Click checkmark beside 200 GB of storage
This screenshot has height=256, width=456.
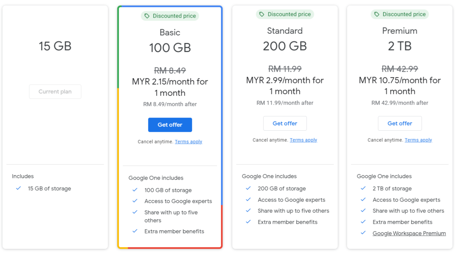click(x=248, y=188)
